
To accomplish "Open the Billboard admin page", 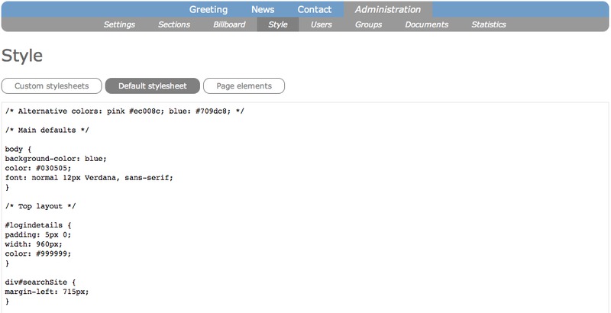I will pos(229,24).
